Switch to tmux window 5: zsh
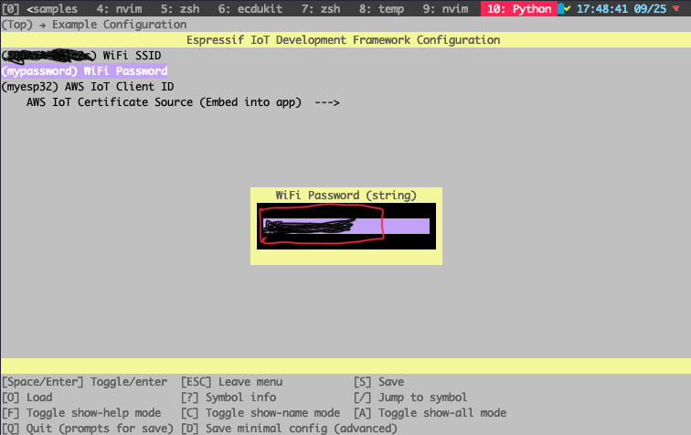The image size is (691, 435). pos(180,9)
